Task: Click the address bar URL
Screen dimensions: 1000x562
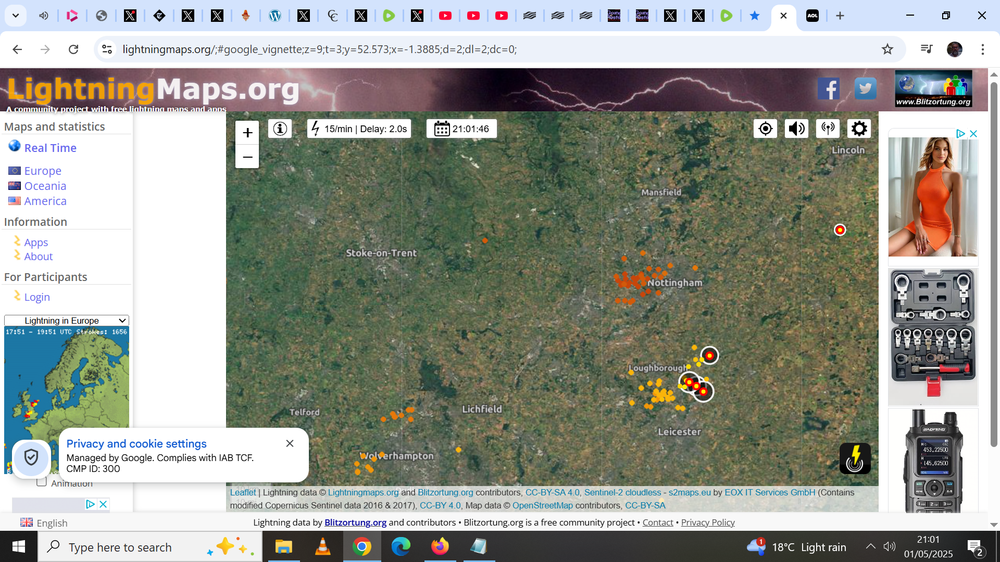Action: (319, 49)
